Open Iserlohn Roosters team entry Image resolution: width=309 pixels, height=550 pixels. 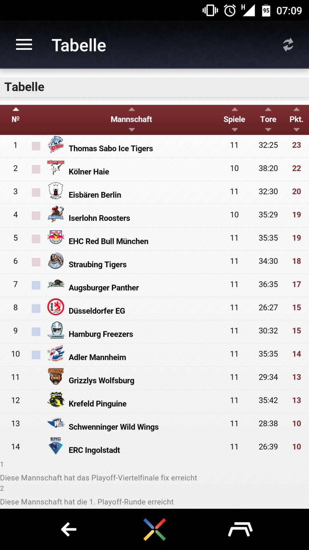click(x=99, y=218)
